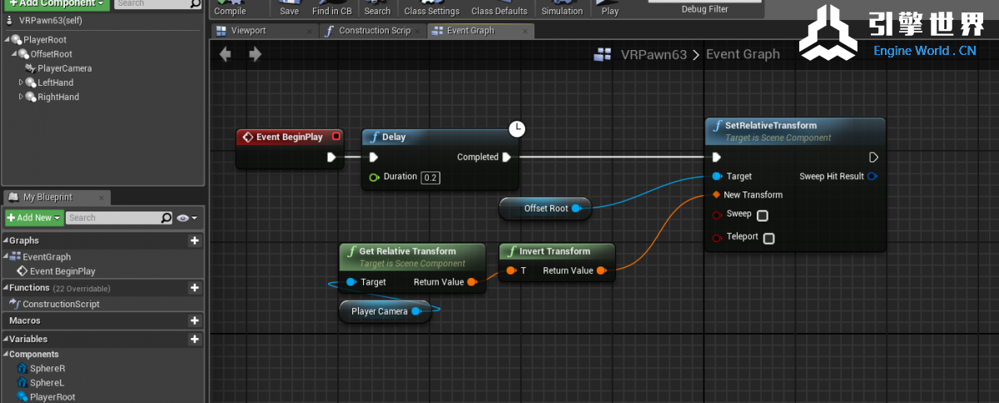Enable the Sweep checkbox
Image resolution: width=999 pixels, height=403 pixels.
click(x=763, y=216)
